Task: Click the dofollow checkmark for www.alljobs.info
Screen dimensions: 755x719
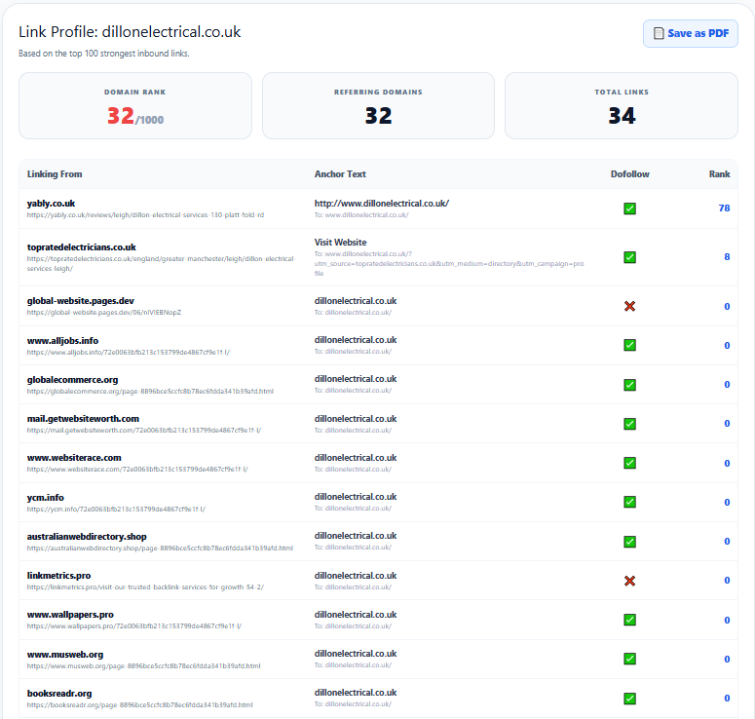Action: point(629,345)
